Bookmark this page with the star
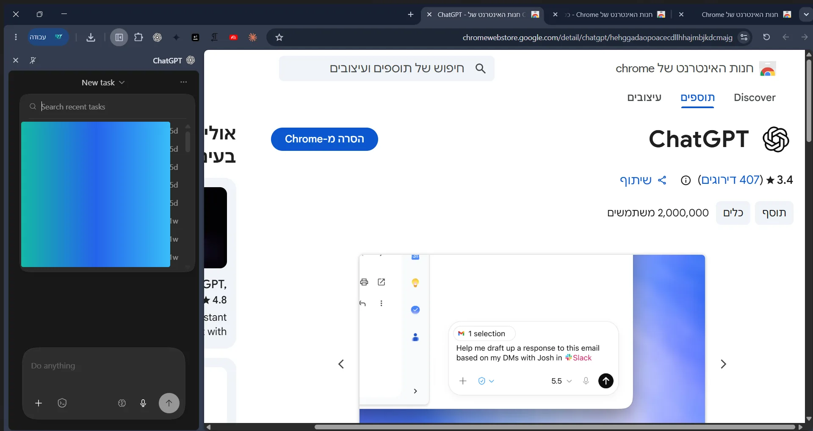Screen dimensions: 813x431 pos(279,37)
